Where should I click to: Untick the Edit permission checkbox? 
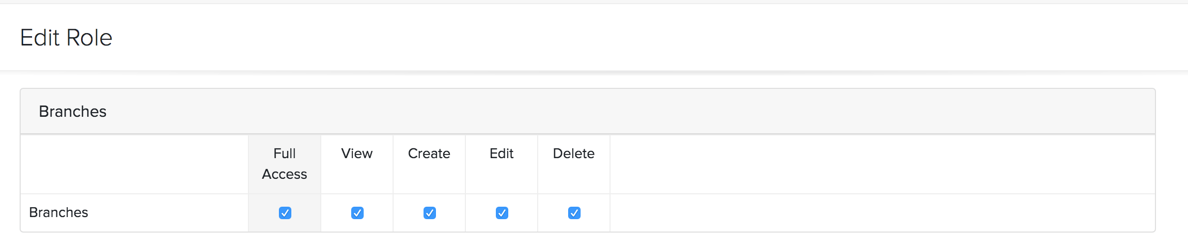click(x=502, y=213)
